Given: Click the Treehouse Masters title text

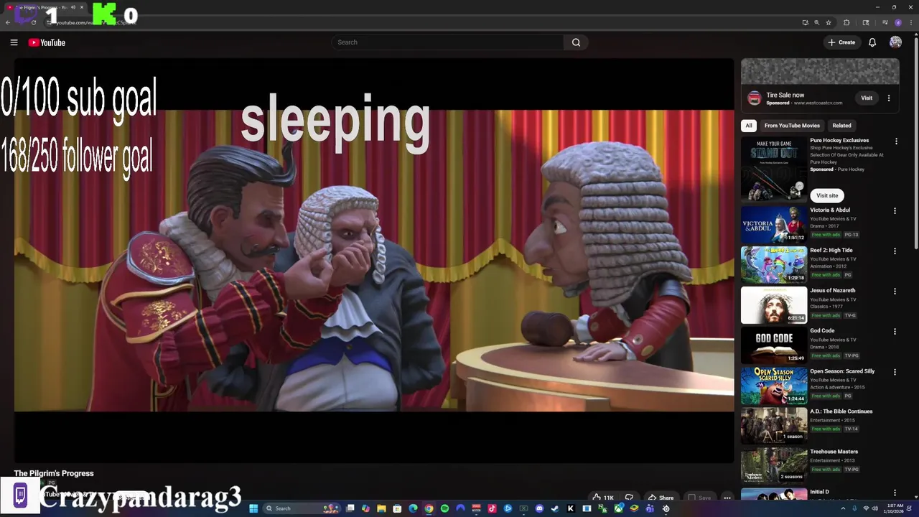Looking at the screenshot, I should click(x=834, y=452).
